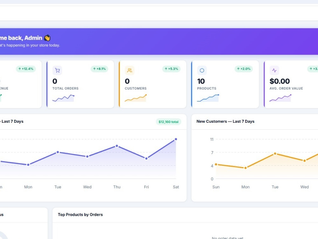Click the 'New Customers — Last 7 Days' heading
Screen dimensions: 318x239
pyautogui.click(x=225, y=121)
